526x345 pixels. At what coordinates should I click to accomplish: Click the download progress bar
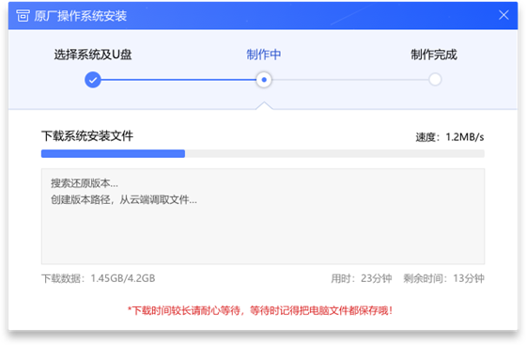263,154
